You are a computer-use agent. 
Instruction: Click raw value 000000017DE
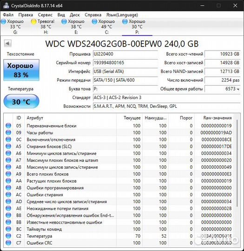pos(216,146)
